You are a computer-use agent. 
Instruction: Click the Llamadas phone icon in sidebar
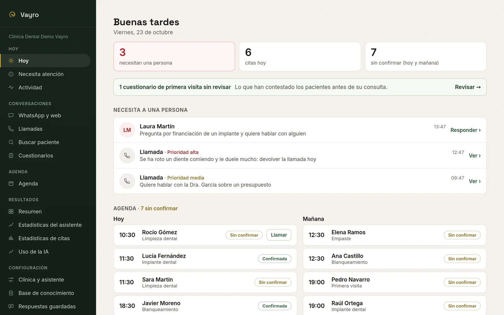coord(11,129)
